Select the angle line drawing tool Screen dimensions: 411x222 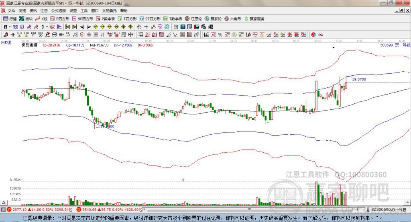pyautogui.click(x=169, y=34)
